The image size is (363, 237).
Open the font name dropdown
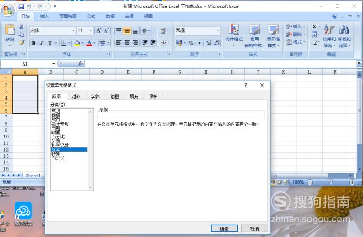point(73,30)
